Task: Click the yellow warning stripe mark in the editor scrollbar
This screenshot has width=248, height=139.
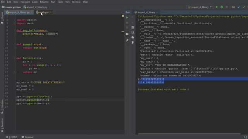Action: [x=123, y=32]
